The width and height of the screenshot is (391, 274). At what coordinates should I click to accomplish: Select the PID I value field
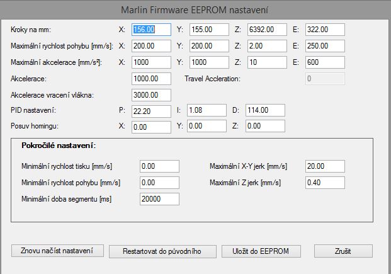click(x=207, y=111)
